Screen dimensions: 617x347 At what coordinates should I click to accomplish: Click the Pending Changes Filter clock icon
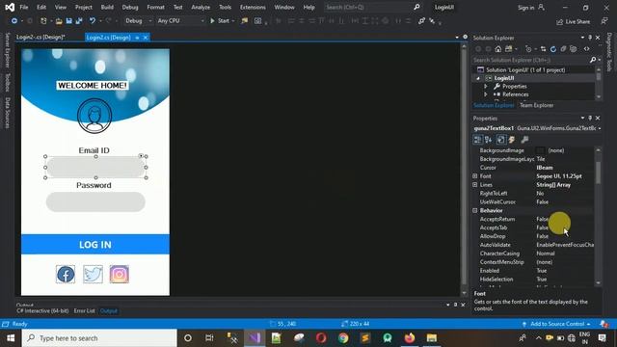coord(528,49)
